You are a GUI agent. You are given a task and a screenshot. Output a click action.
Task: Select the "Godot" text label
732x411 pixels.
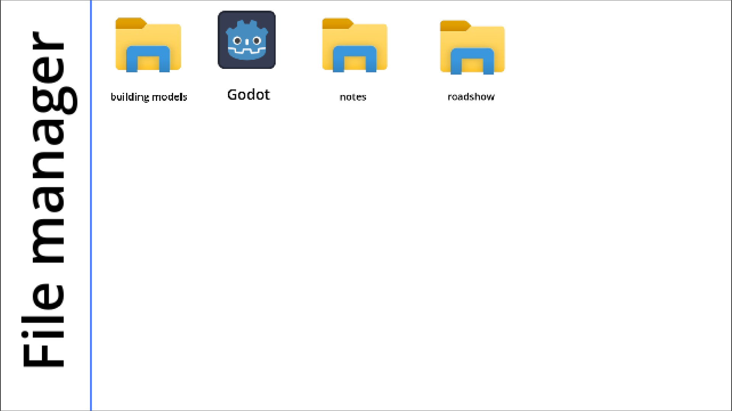pyautogui.click(x=249, y=95)
